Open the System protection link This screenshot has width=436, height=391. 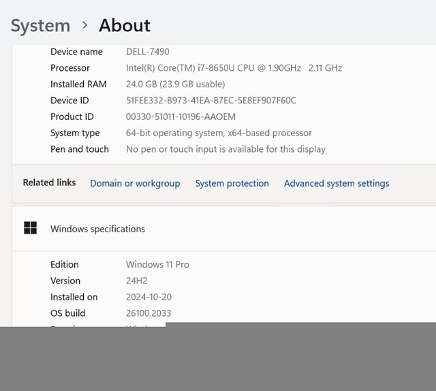232,183
